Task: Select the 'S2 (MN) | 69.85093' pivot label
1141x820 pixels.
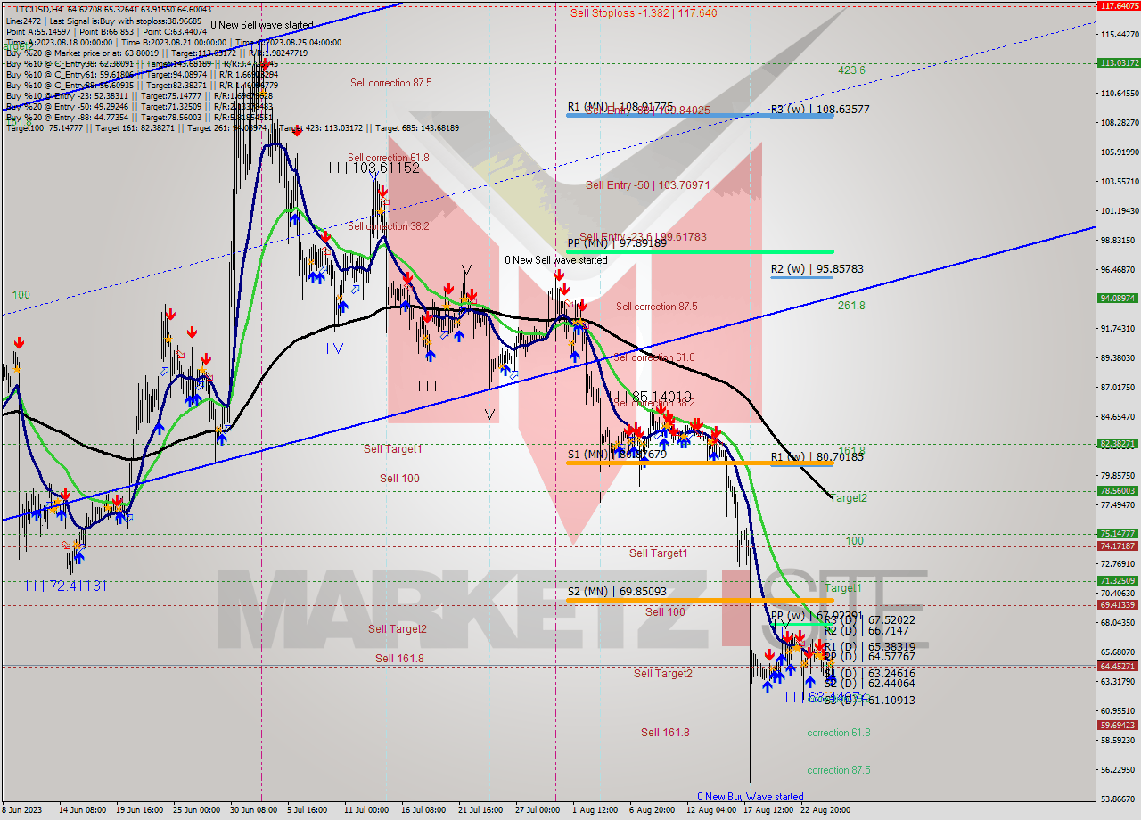Action: tap(617, 591)
